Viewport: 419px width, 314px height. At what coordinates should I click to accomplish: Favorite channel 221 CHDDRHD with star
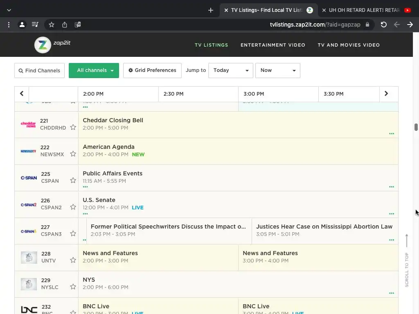point(73,128)
